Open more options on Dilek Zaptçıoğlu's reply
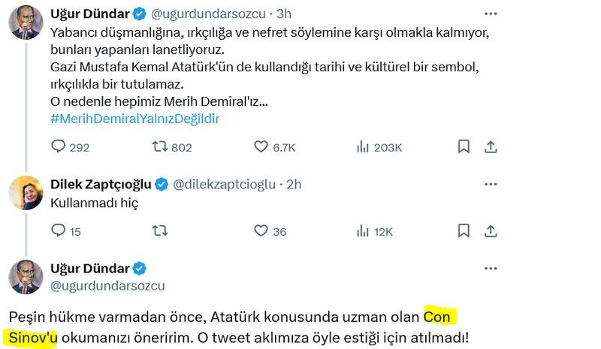The width and height of the screenshot is (601, 349). coord(491,184)
